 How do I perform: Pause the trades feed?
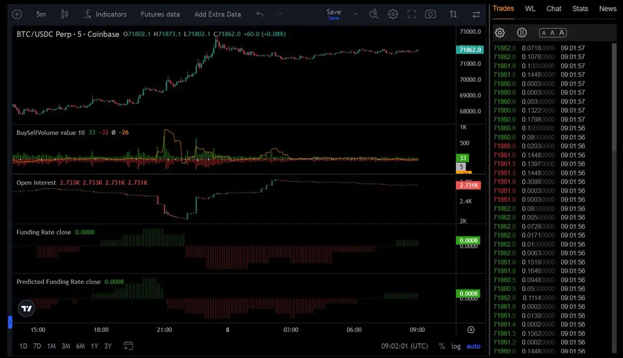point(522,33)
